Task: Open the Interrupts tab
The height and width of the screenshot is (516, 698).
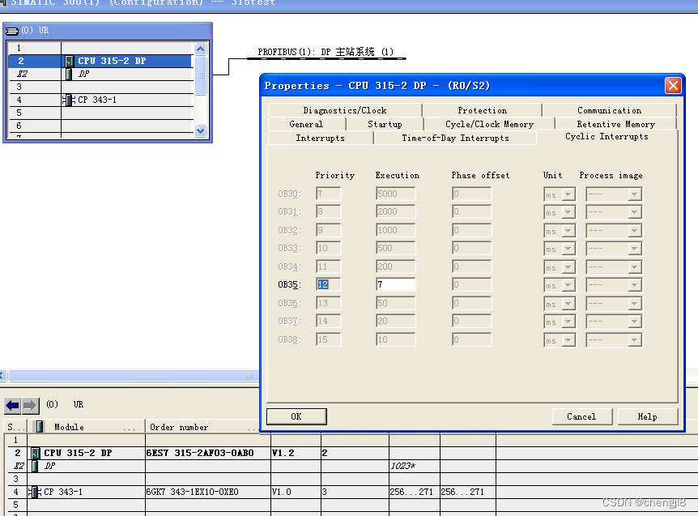Action: pos(321,138)
